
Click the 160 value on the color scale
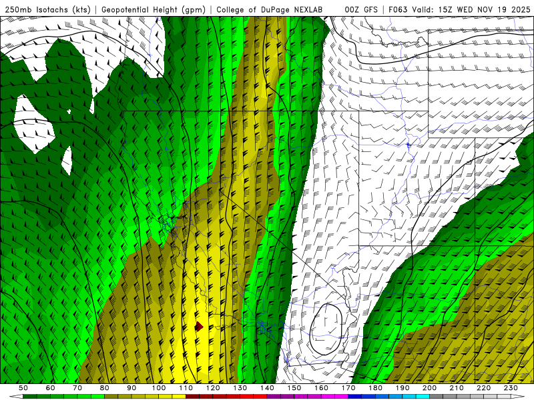[x=321, y=388]
